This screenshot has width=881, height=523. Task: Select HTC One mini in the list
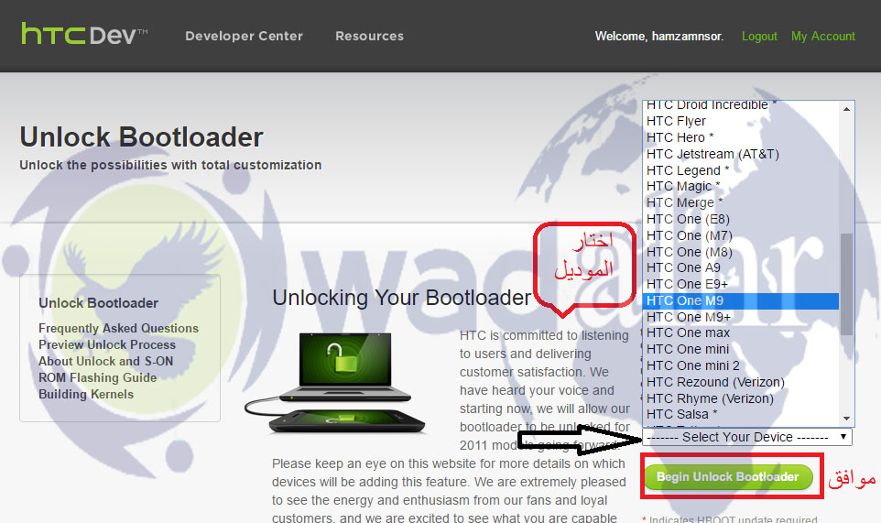coord(741,349)
